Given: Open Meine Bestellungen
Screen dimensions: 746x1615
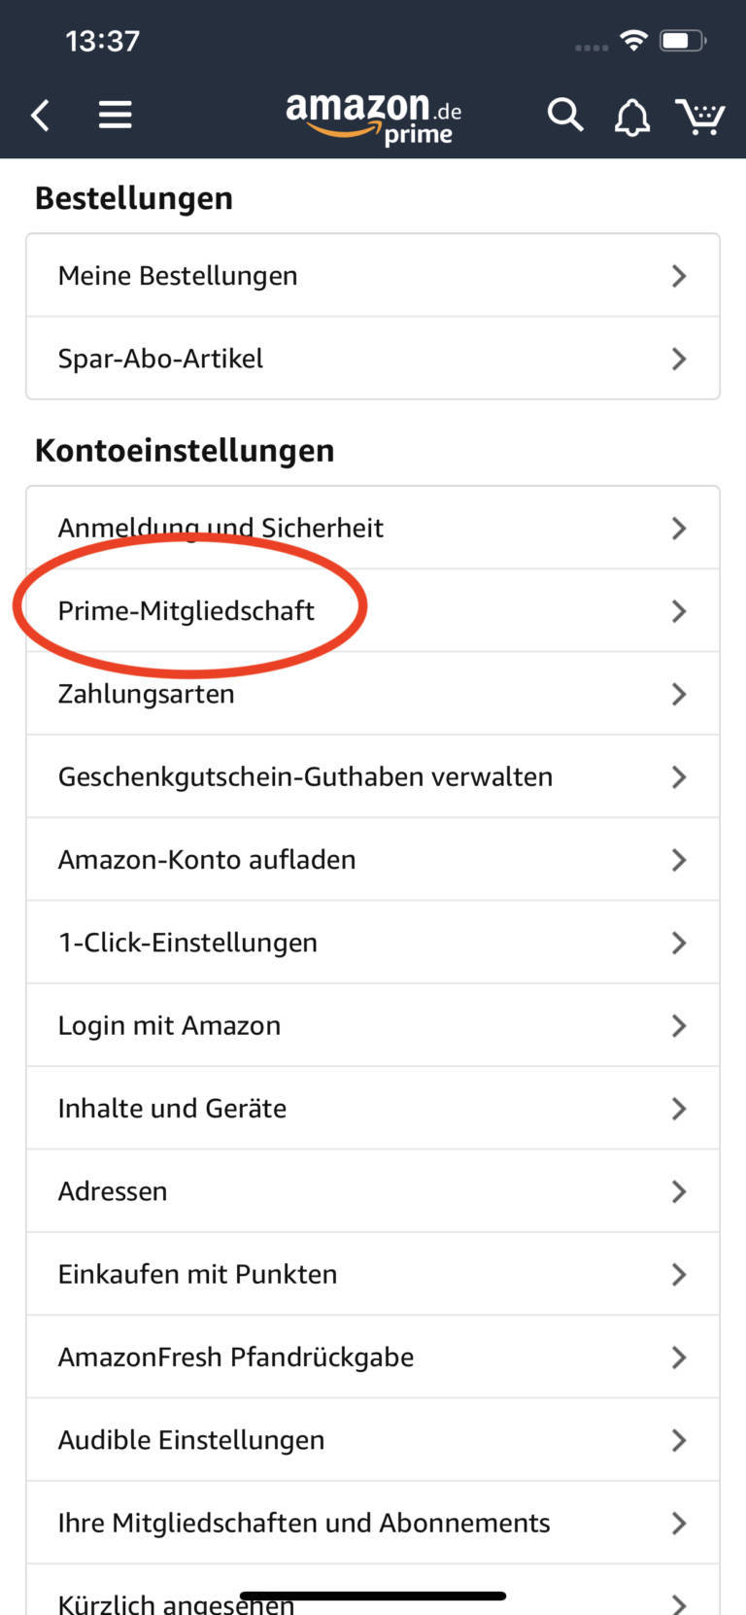Looking at the screenshot, I should 372,276.
